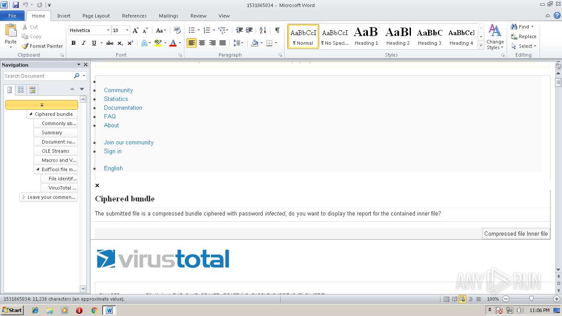This screenshot has width=562, height=316.
Task: Open the File tab
Action: 12,16
